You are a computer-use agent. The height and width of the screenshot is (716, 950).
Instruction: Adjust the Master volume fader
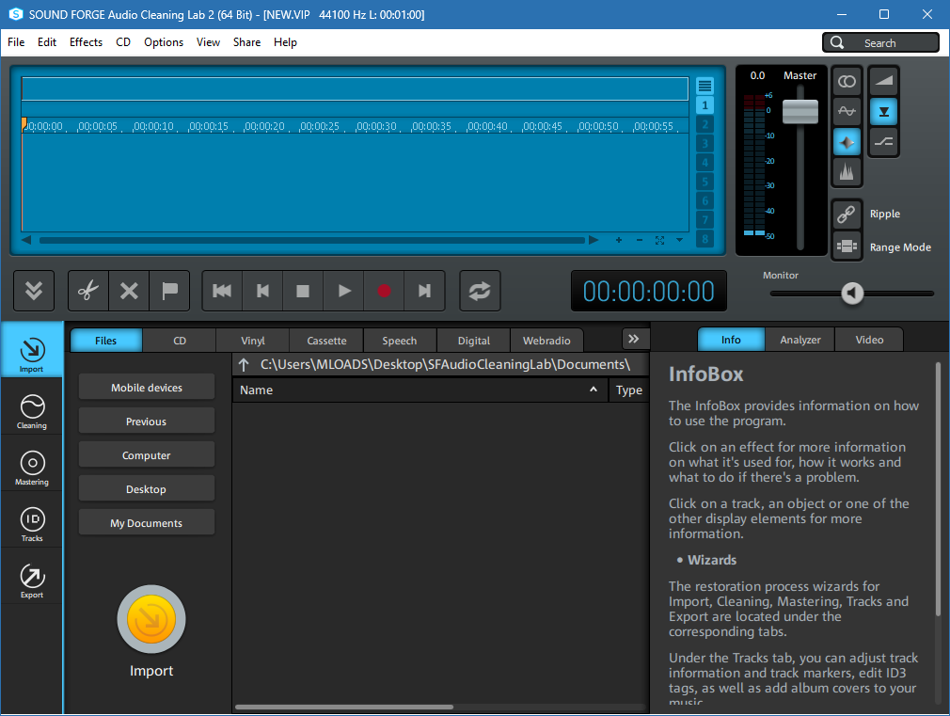[800, 112]
